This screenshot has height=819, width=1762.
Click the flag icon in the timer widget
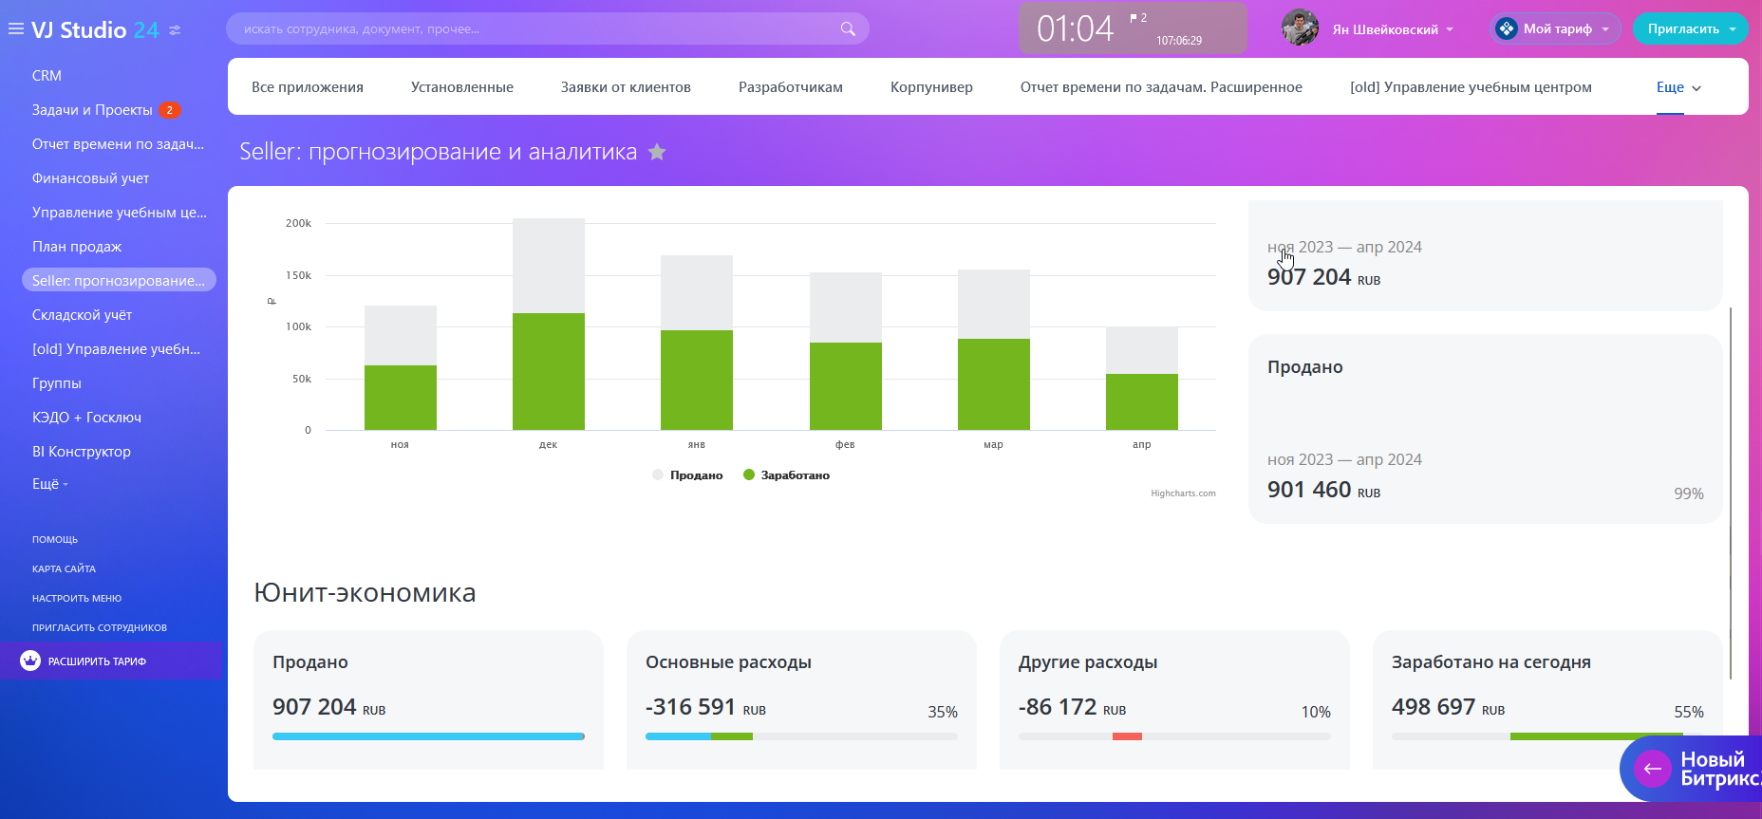(x=1134, y=18)
